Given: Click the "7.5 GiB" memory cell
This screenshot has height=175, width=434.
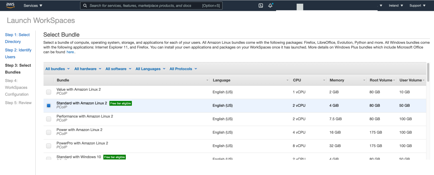Looking at the screenshot, I should point(336,119).
